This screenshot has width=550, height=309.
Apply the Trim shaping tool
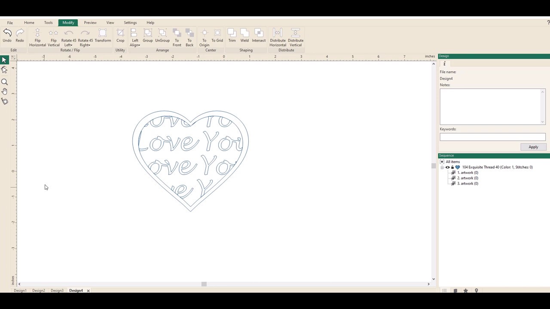click(x=232, y=36)
